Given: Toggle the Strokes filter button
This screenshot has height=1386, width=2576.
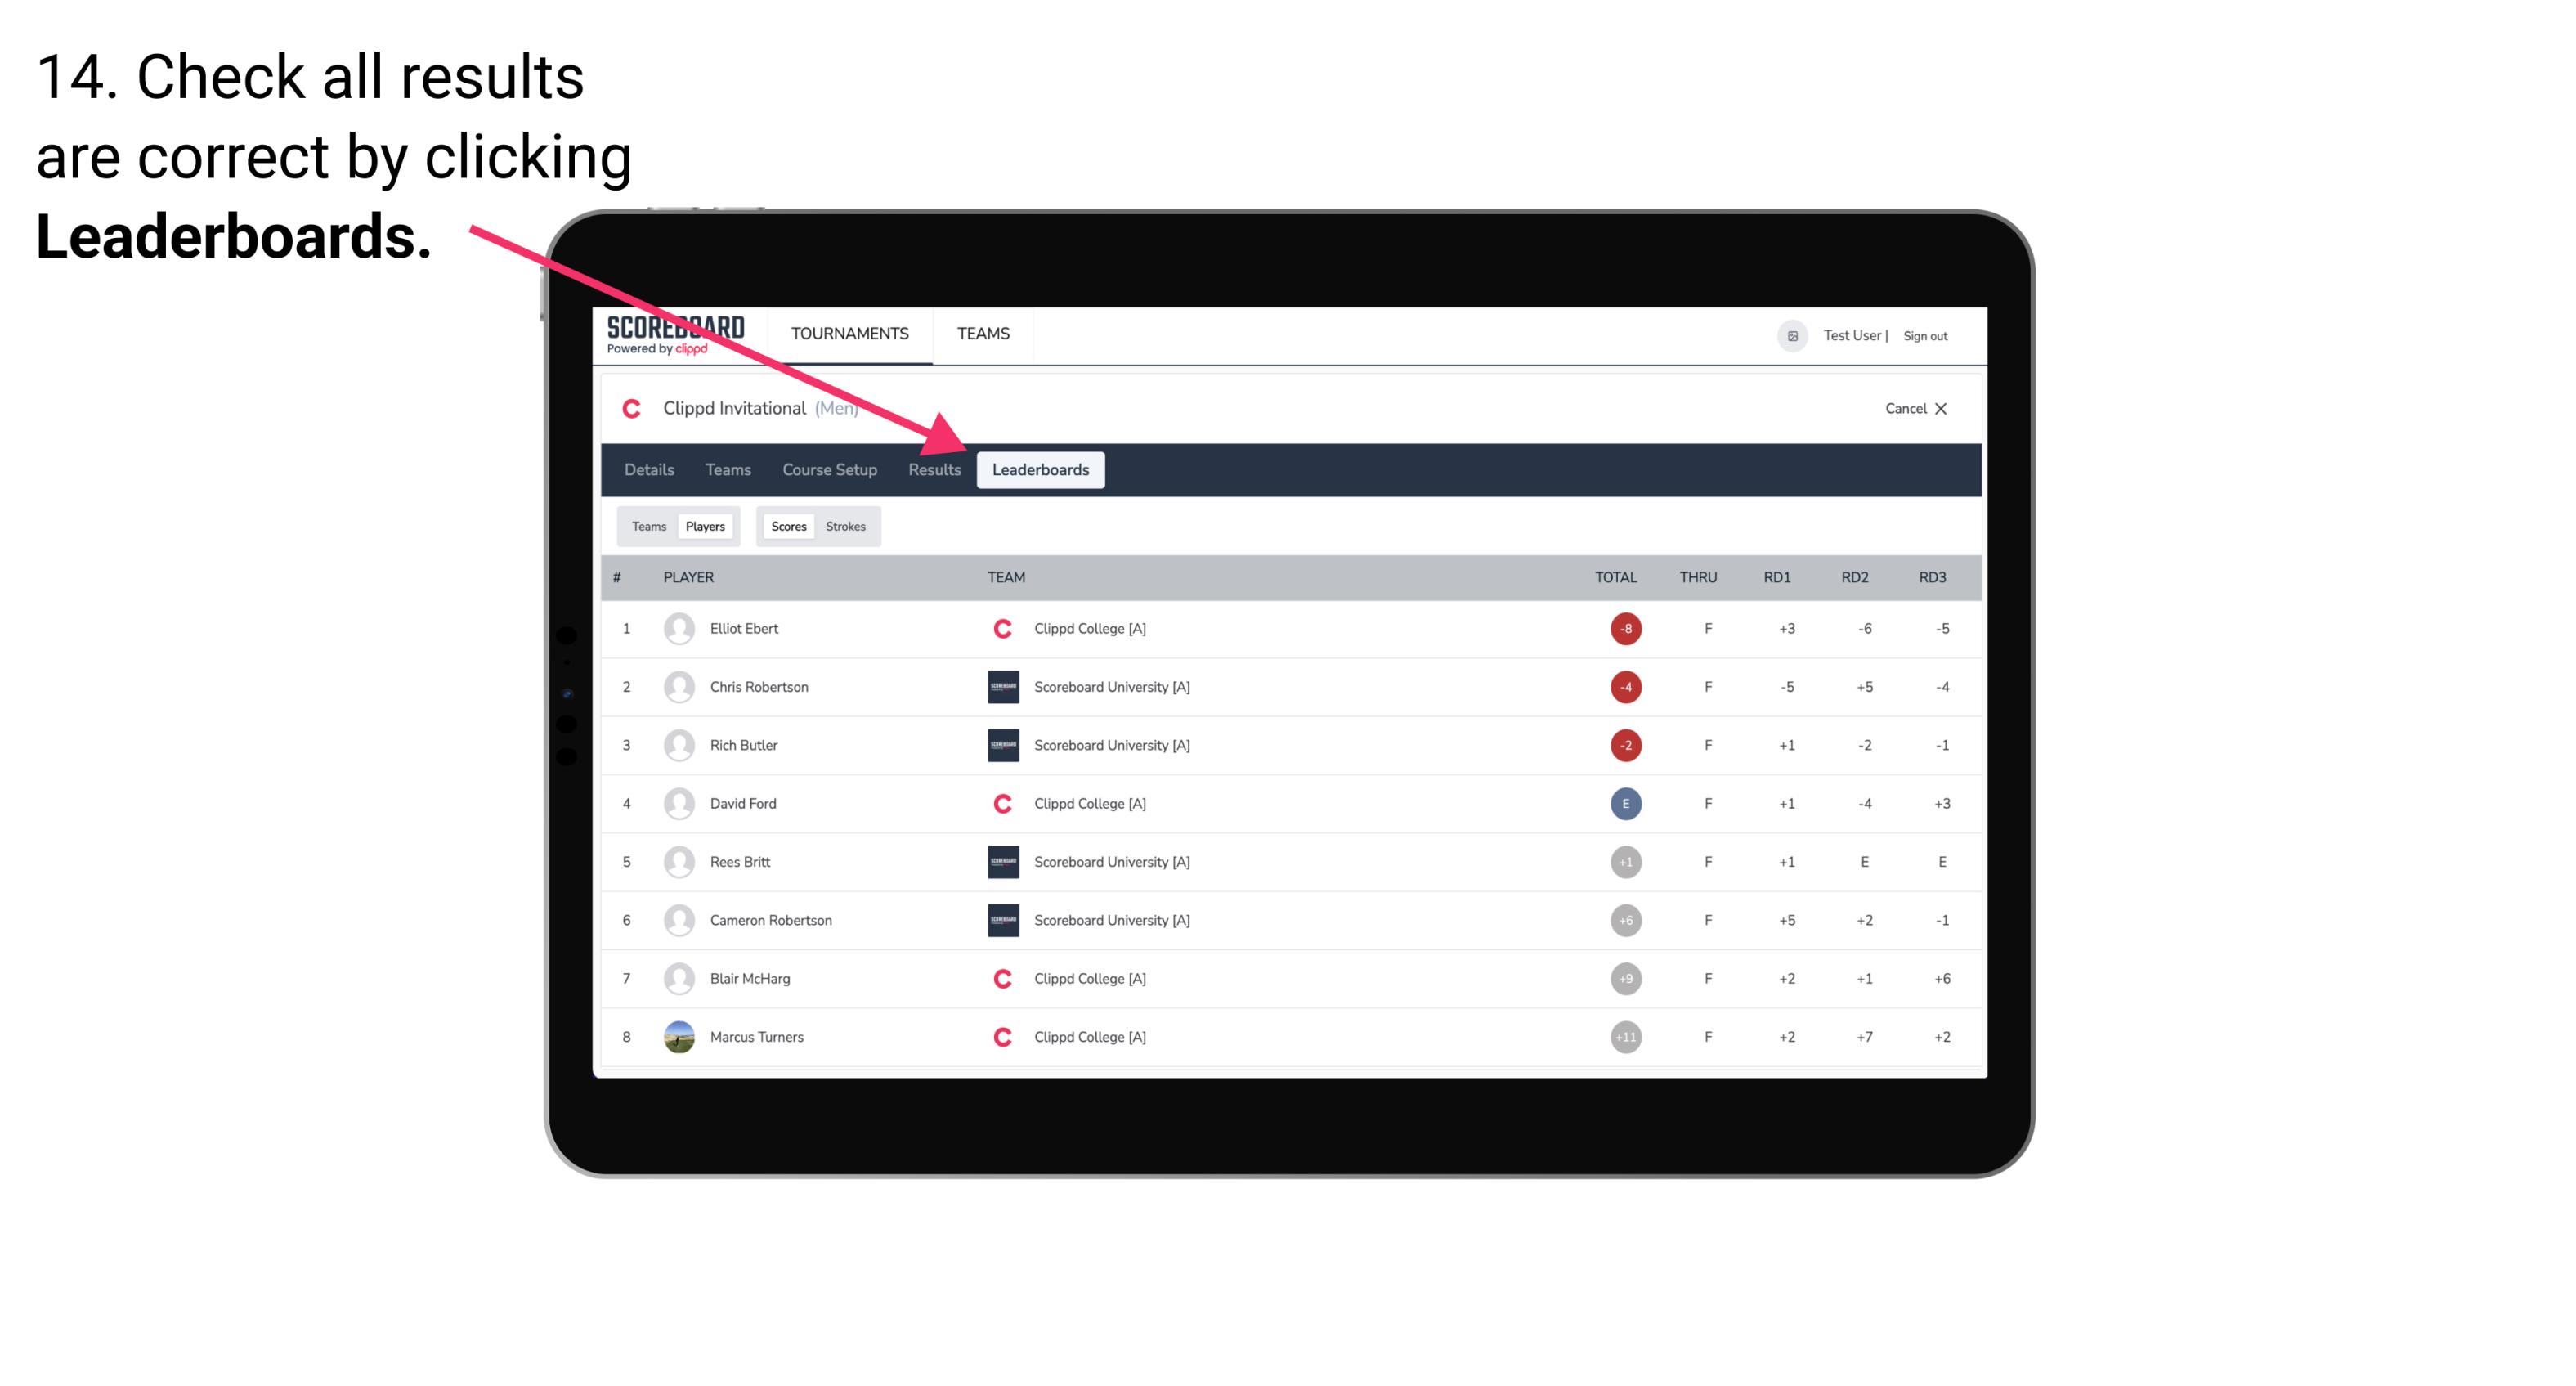Looking at the screenshot, I should [844, 526].
